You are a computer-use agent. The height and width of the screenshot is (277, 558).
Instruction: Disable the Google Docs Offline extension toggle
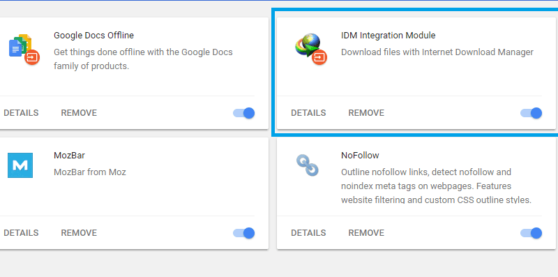coord(244,113)
